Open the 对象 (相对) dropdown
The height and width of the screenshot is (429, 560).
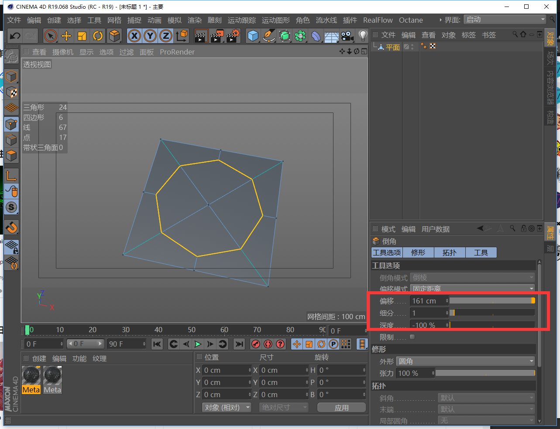227,407
